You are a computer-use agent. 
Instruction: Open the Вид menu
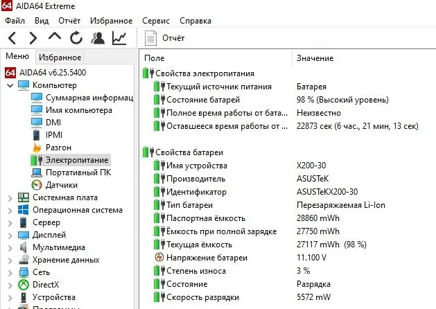[42, 21]
